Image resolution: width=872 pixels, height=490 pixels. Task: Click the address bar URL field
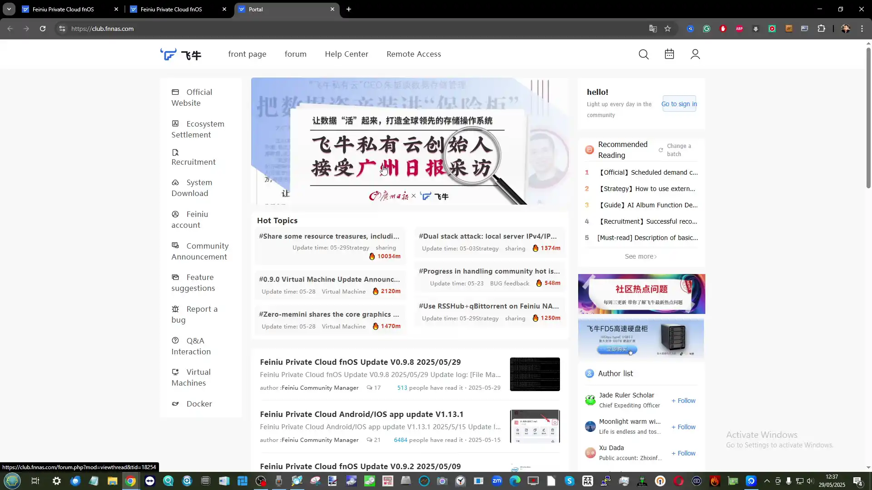click(x=354, y=29)
